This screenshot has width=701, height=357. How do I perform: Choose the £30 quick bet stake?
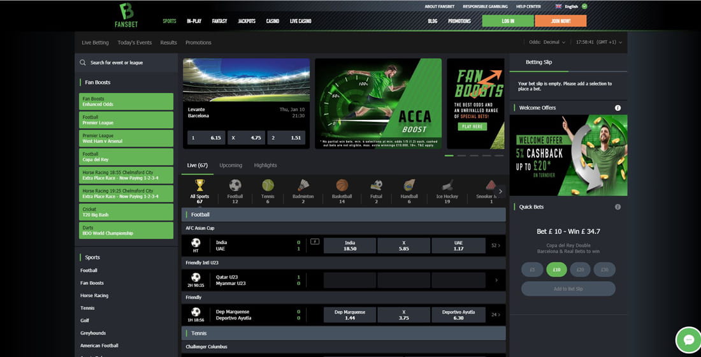click(604, 270)
